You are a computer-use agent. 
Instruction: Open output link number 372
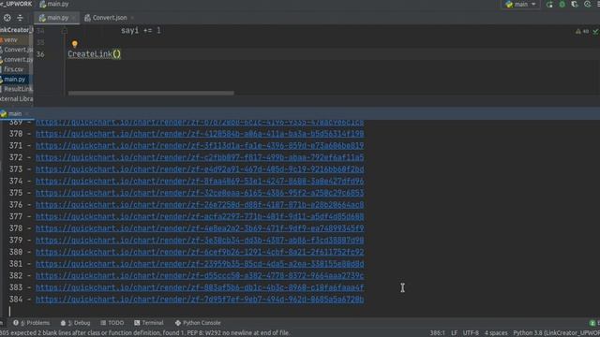click(x=200, y=157)
